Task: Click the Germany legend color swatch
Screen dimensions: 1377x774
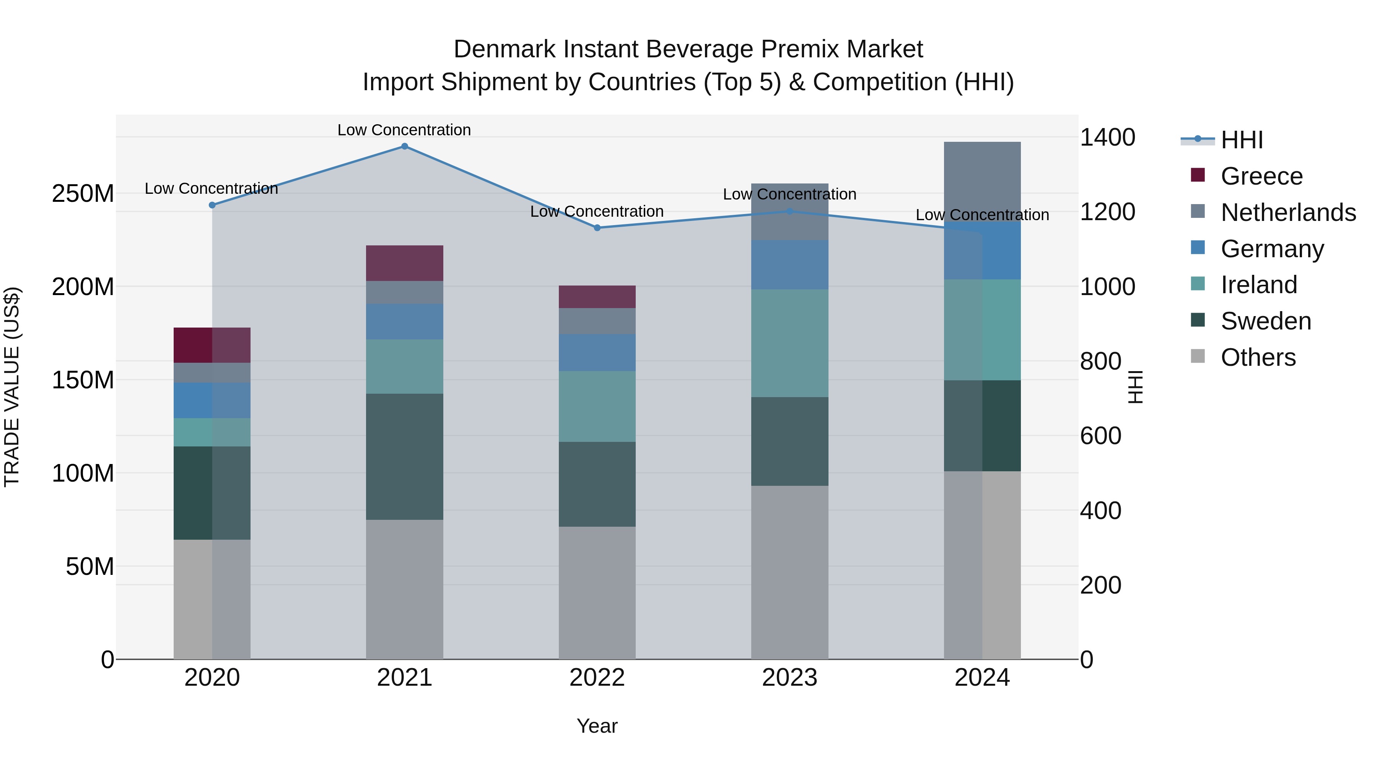Action: (x=1198, y=248)
